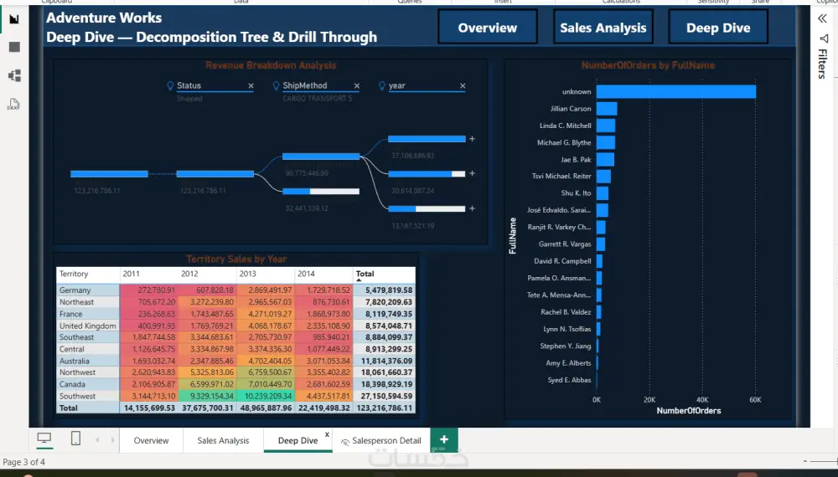
Task: Add a new report page
Action: (444, 439)
